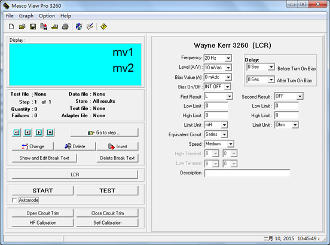Click the Open folder toolbar icon

pyautogui.click(x=22, y=27)
